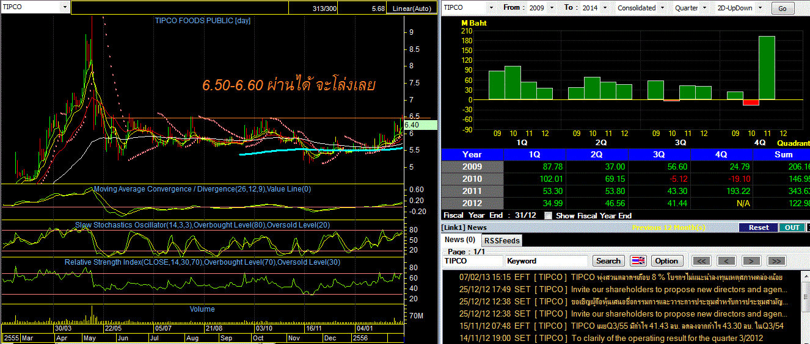This screenshot has width=810, height=344.
Task: Open the 2D-UpDown chart style dropdown
Action: pyautogui.click(x=760, y=8)
